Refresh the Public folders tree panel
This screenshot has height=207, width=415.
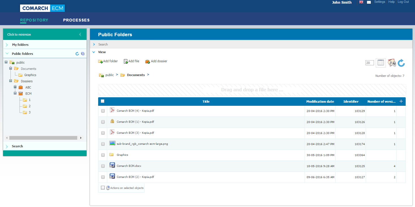77,54
